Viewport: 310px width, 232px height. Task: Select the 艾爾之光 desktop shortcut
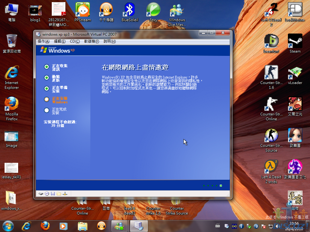(295, 106)
